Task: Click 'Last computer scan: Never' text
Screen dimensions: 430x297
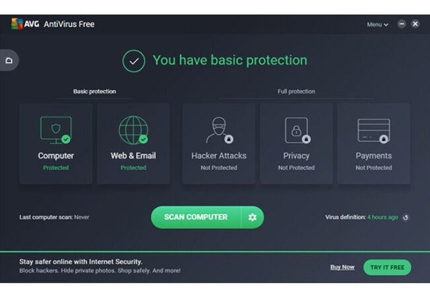Action: point(54,217)
